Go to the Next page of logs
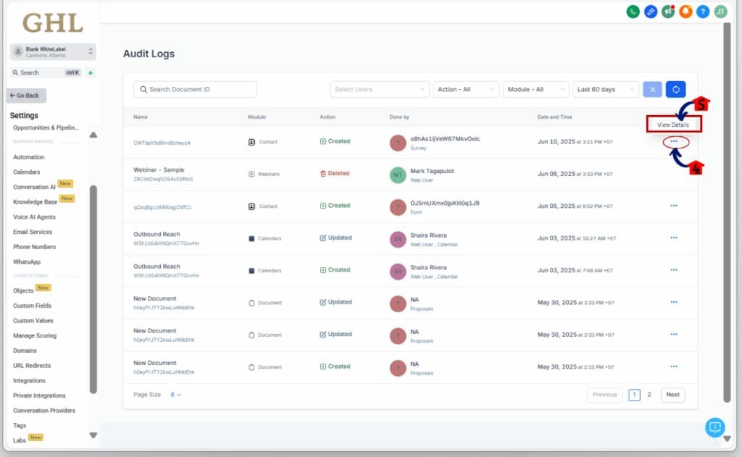 coord(672,395)
